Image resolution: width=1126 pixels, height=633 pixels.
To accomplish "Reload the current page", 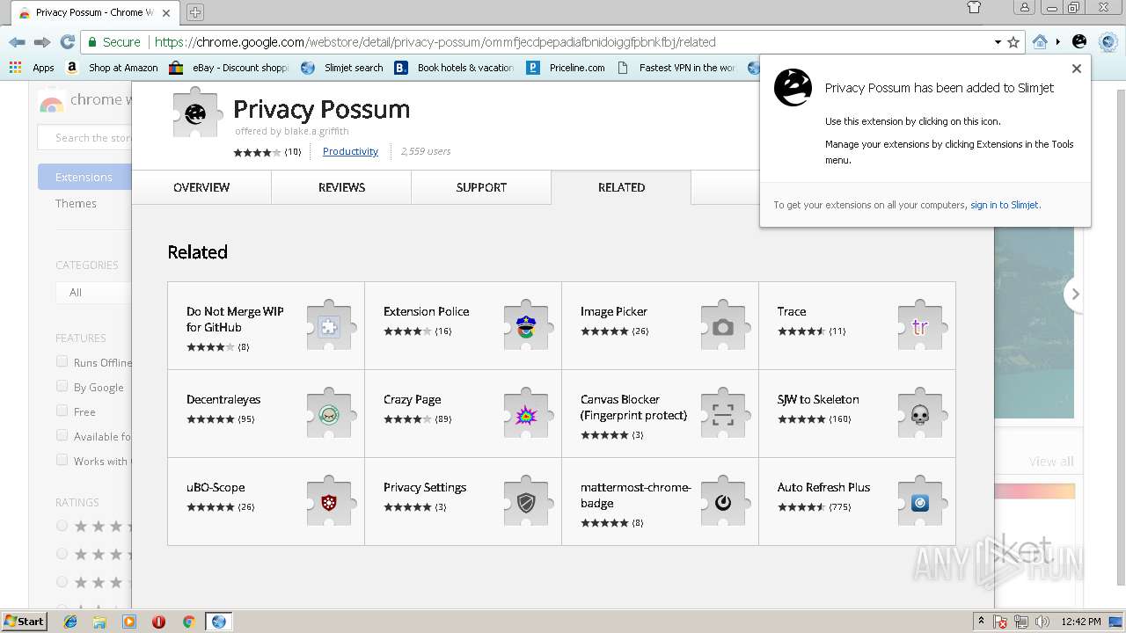I will (x=67, y=42).
